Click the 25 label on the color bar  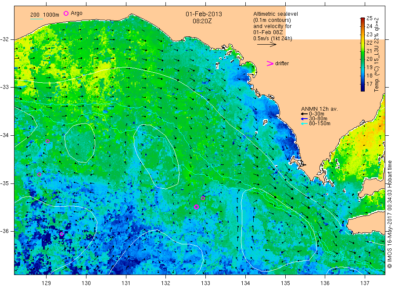click(x=369, y=18)
